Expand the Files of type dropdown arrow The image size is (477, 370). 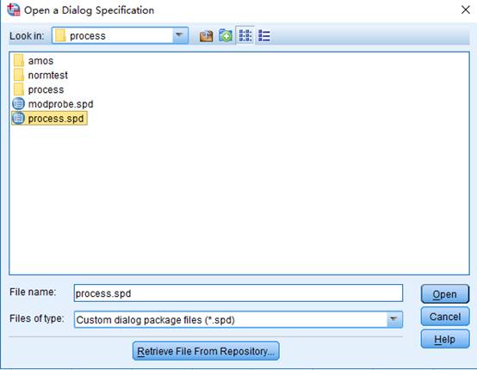pyautogui.click(x=394, y=319)
